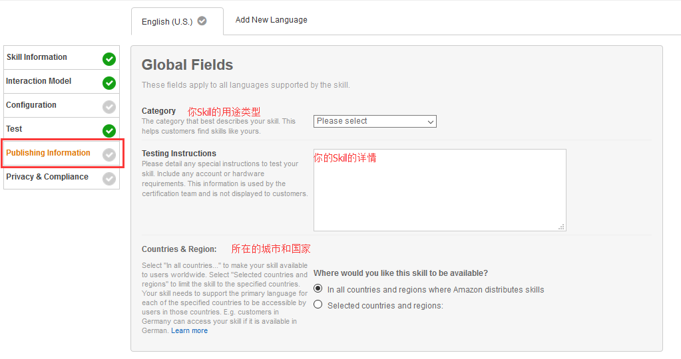Go to Interaction Model section
Screen dimensions: 681x359
pyautogui.click(x=39, y=81)
